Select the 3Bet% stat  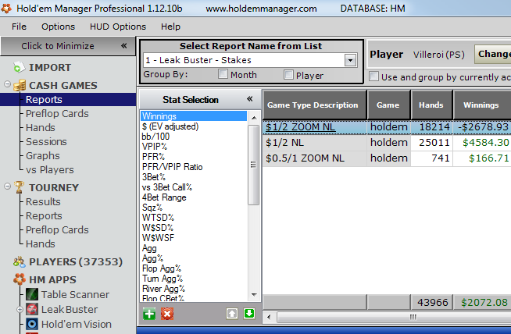pos(153,177)
